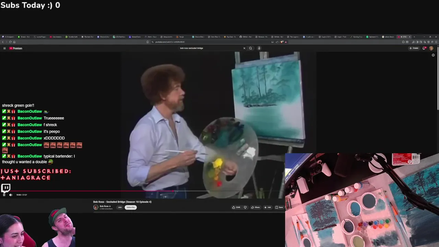Image resolution: width=439 pixels, height=247 pixels.
Task: Open the YouTube hamburger guide menu
Action: tap(4, 48)
